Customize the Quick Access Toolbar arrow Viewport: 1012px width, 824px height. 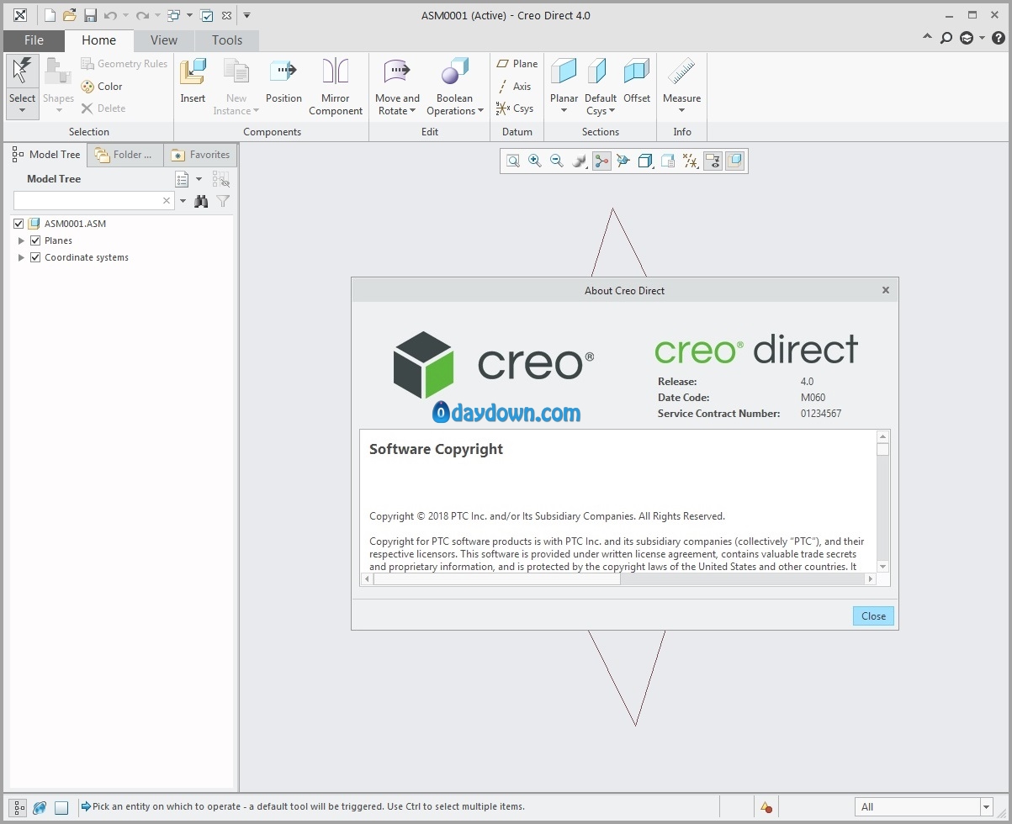pos(246,15)
